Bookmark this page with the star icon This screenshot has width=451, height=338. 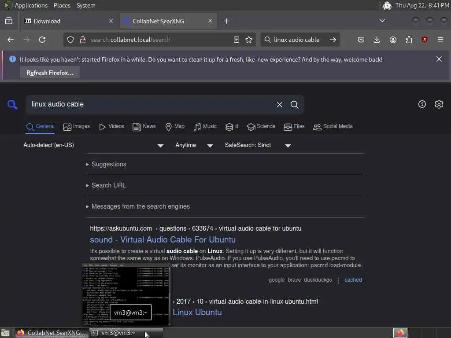tap(249, 40)
